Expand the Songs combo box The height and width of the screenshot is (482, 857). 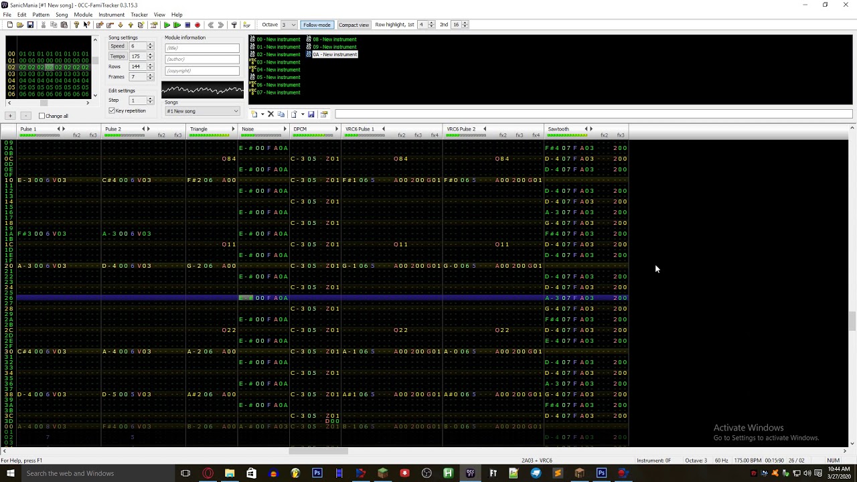tap(236, 111)
